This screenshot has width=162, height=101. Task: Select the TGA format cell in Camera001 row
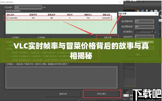click(88, 18)
